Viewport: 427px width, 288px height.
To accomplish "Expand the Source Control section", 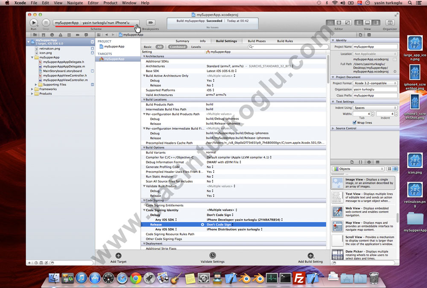I will click(x=333, y=128).
